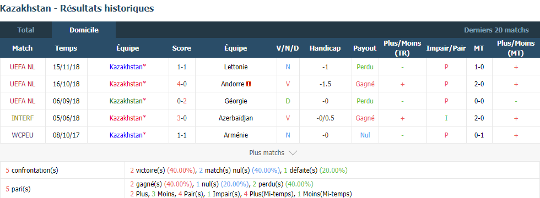Viewport: 540px width, 198px height.
Task: Click the Handicap column header
Action: (325, 48)
